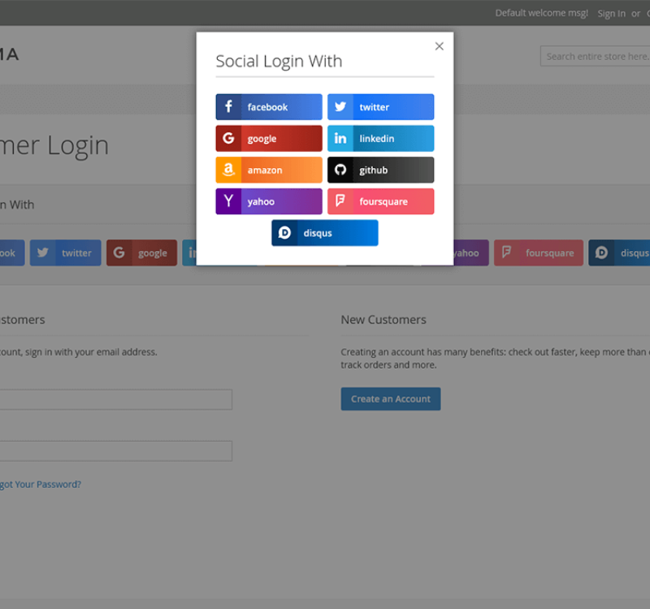650x609 pixels.
Task: Click the Amazon icon in the popup
Action: point(228,170)
